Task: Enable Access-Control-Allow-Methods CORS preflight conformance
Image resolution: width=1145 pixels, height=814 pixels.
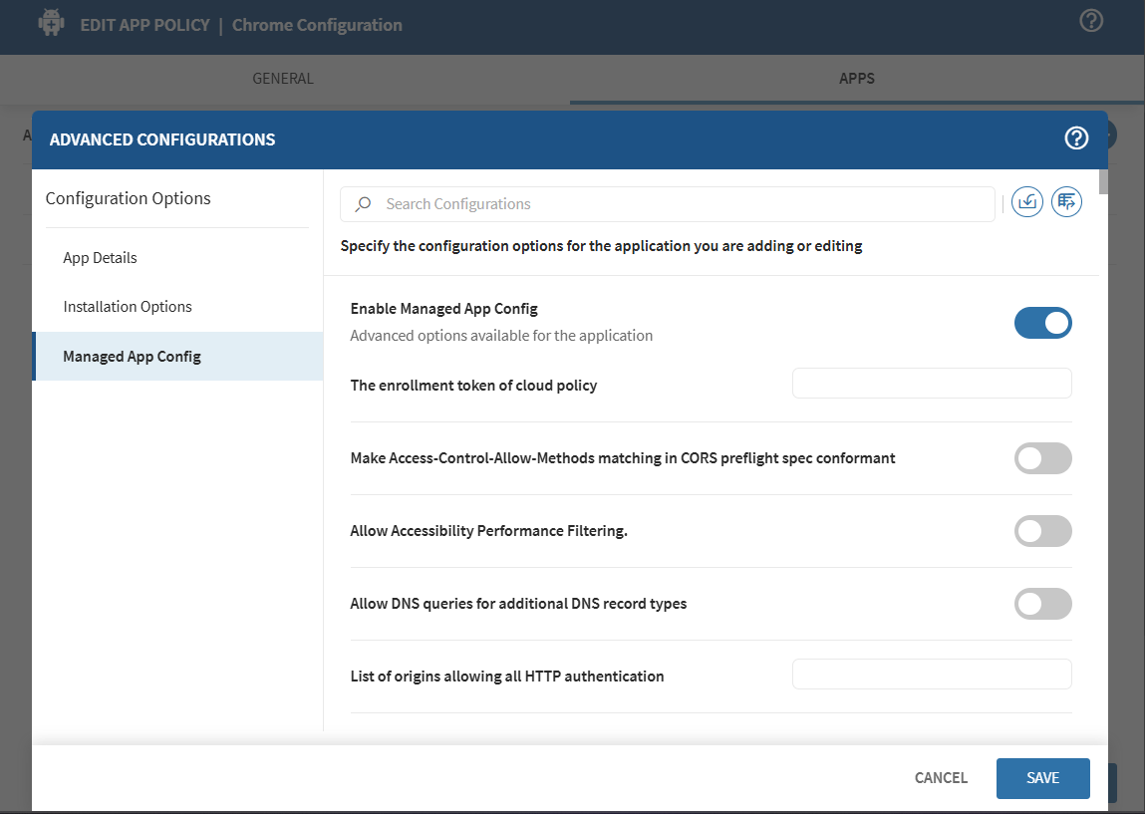Action: click(1043, 458)
